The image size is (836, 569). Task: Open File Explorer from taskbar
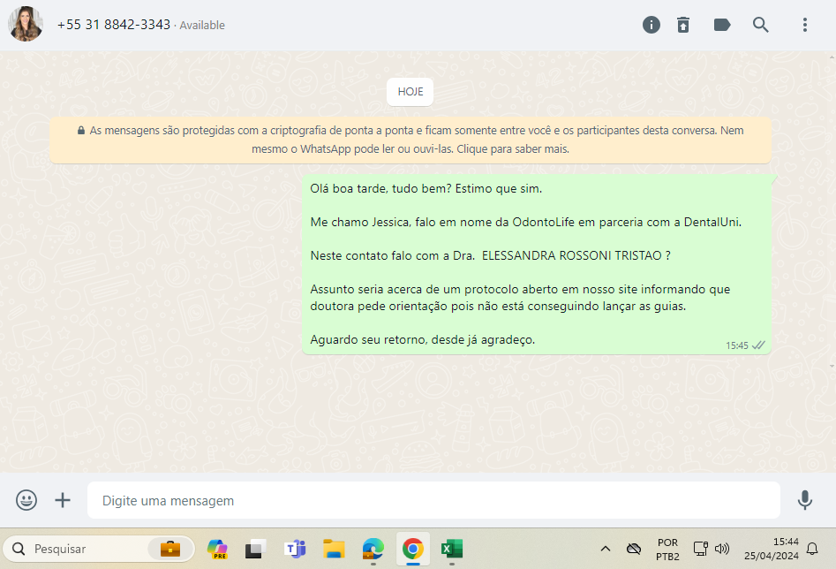point(335,549)
